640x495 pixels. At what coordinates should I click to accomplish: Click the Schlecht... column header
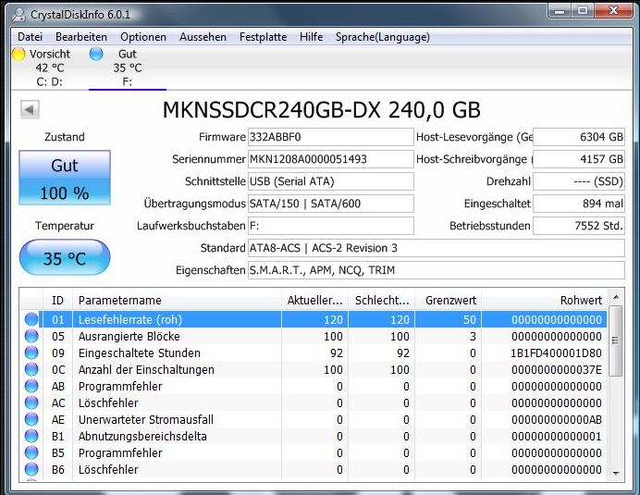click(x=382, y=300)
